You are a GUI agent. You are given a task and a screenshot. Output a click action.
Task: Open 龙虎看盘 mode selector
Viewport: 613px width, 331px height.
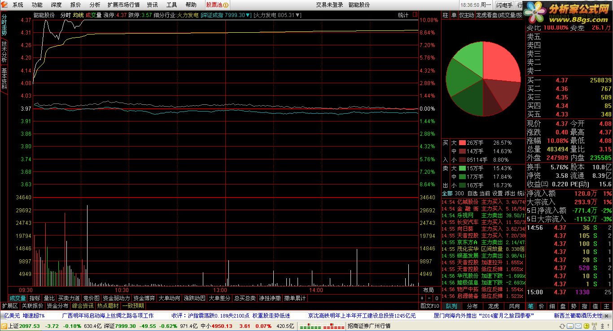(x=499, y=15)
